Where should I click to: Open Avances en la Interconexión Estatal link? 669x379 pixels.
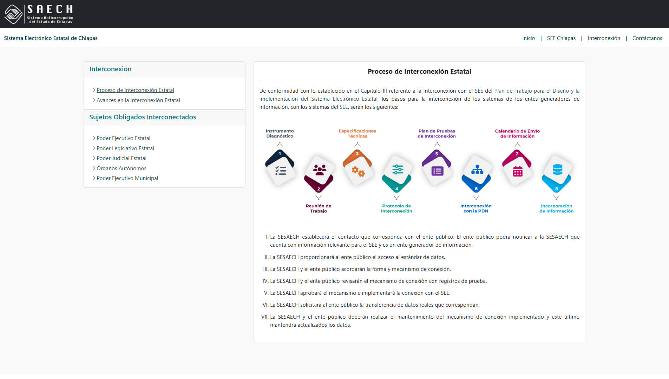138,100
